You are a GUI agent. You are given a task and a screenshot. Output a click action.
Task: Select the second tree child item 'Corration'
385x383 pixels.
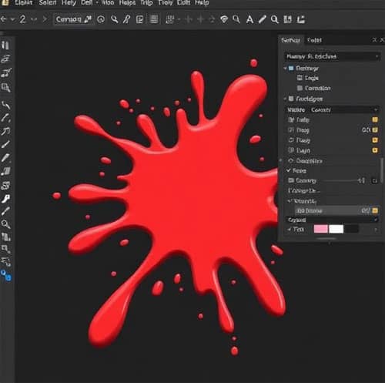pos(313,89)
